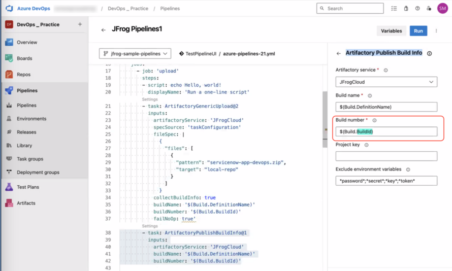The width and height of the screenshot is (452, 271).
Task: Click info icon beside Artifactory service
Action: click(x=385, y=70)
